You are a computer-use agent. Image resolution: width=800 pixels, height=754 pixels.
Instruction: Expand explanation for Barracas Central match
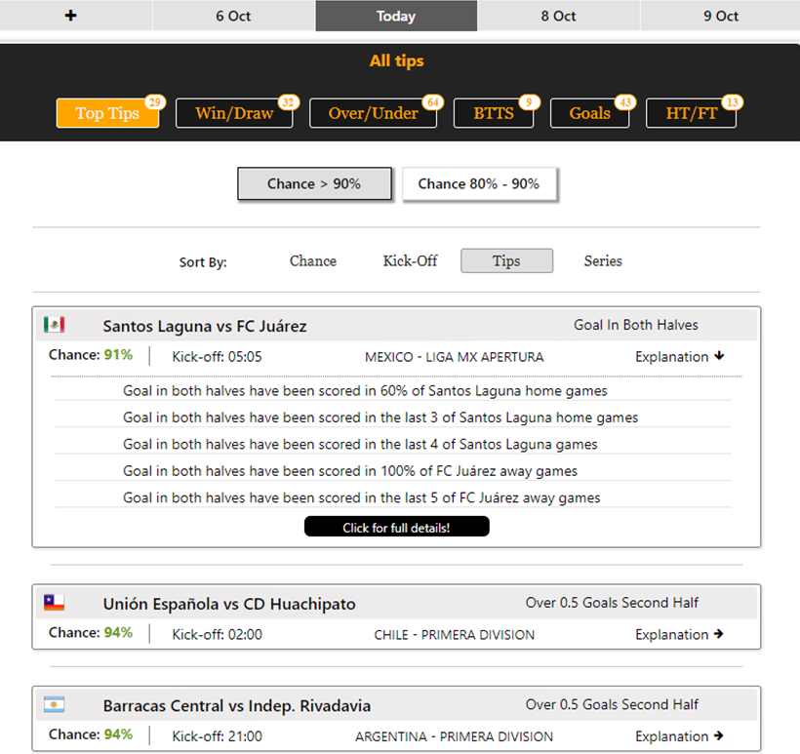679,736
